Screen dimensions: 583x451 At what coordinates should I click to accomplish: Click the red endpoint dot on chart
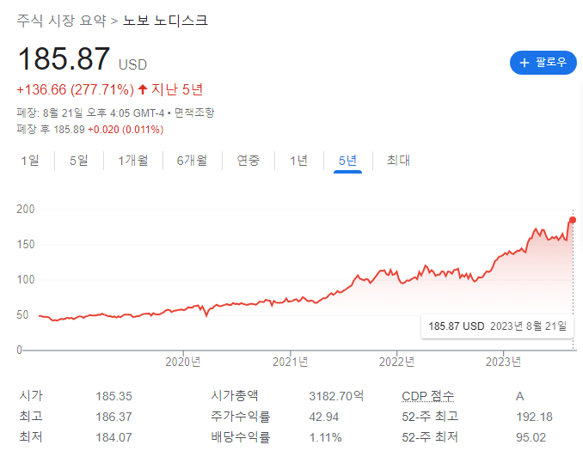pyautogui.click(x=573, y=220)
